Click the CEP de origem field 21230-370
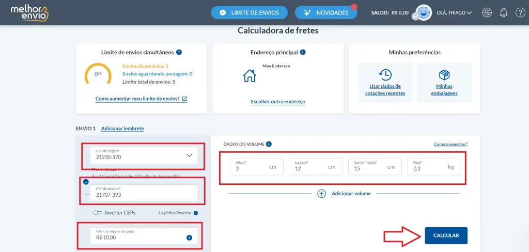529x252 pixels. pos(144,155)
